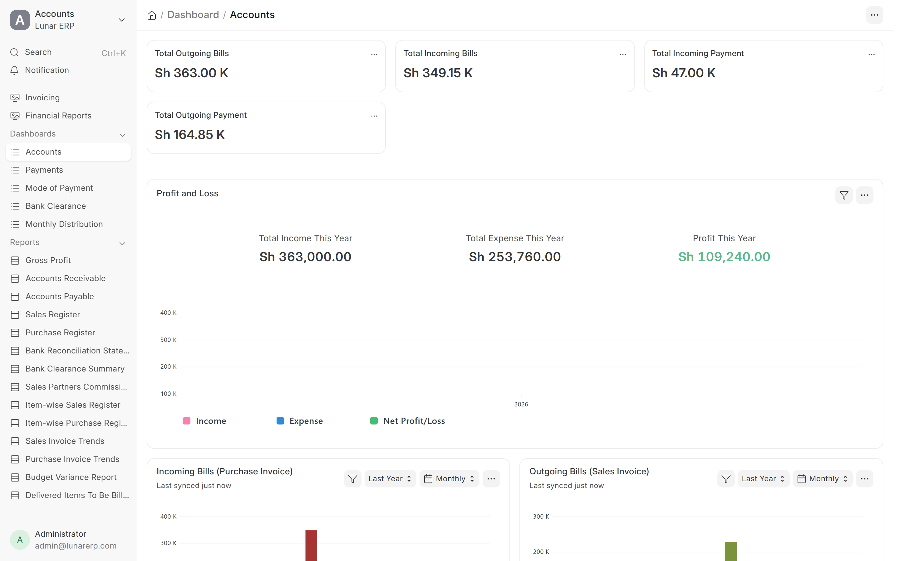Open options for Total Outgoing Payment card
This screenshot has width=899, height=561.
point(374,116)
